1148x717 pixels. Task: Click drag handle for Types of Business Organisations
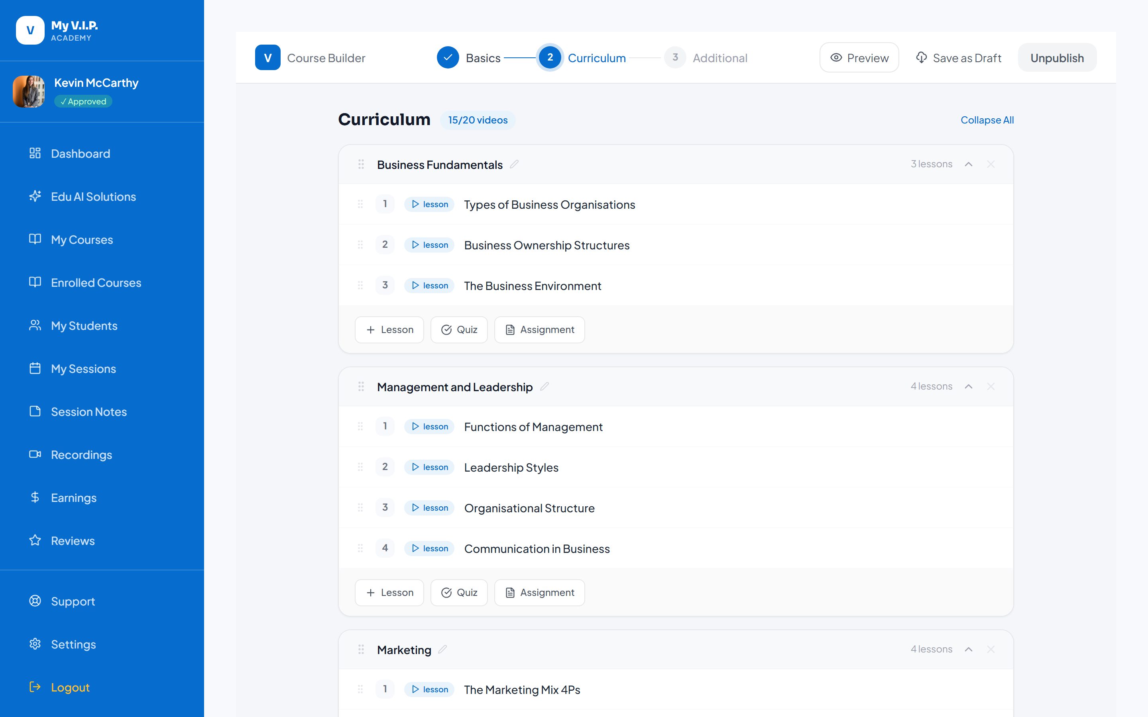360,204
